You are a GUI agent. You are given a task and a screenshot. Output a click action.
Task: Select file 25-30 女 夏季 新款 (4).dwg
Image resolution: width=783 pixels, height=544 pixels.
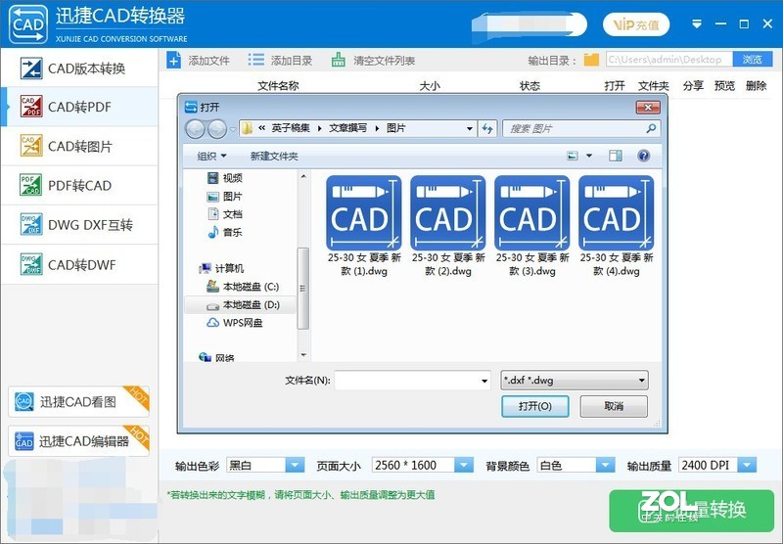617,226
